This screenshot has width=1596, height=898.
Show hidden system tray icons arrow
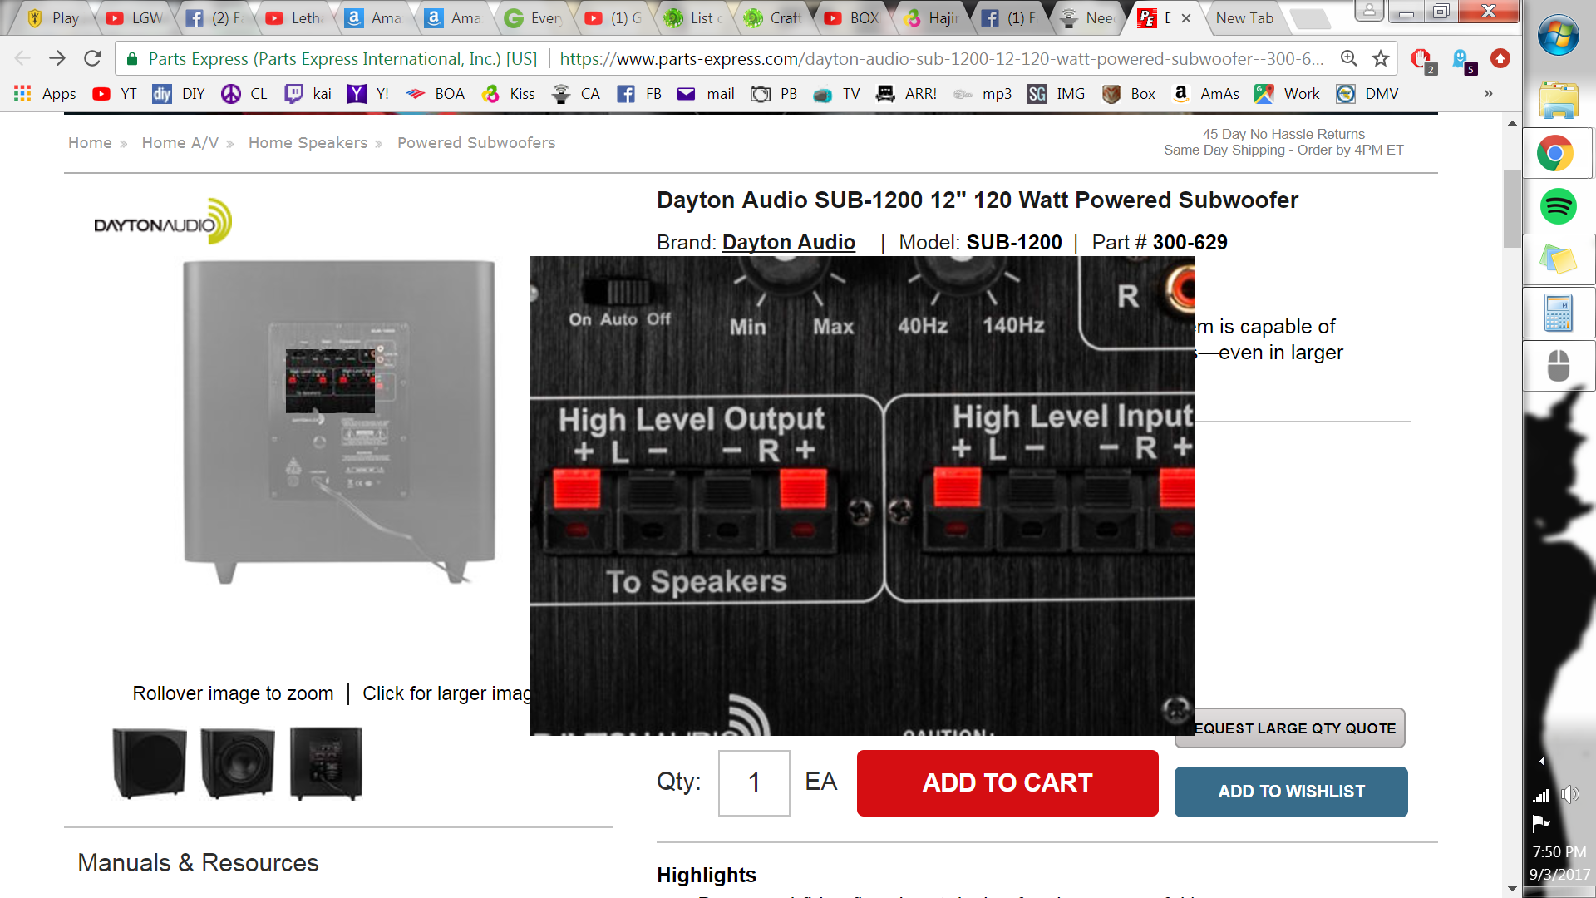(x=1542, y=761)
